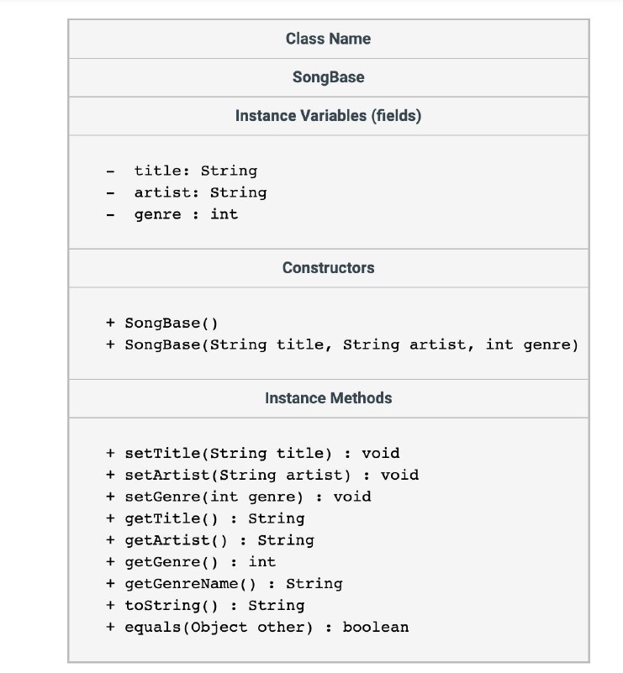This screenshot has width=623, height=673.
Task: Select the setTitle(String title) method line
Action: pos(261,454)
